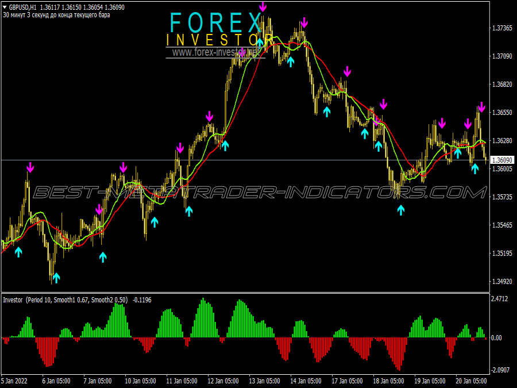Select the magenta sell arrow above the 12 Jan 05:00 candles

click(x=209, y=117)
